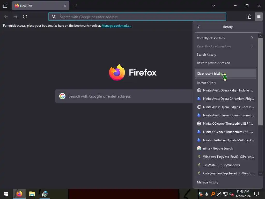The width and height of the screenshot is (265, 199).
Task: Open ninte - Google Search history entry
Action: [225, 148]
